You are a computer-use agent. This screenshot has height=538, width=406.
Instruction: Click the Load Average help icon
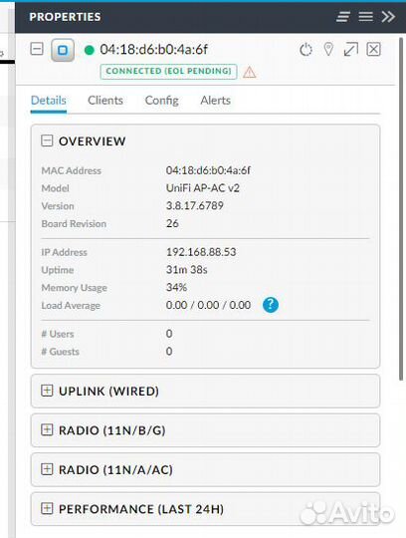[271, 305]
